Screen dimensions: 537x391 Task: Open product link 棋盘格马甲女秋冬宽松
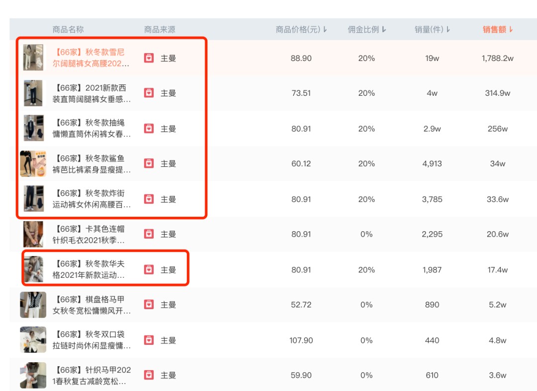[91, 305]
